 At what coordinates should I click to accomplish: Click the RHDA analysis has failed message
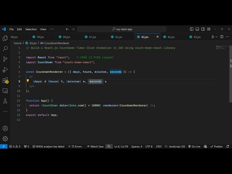48,146
